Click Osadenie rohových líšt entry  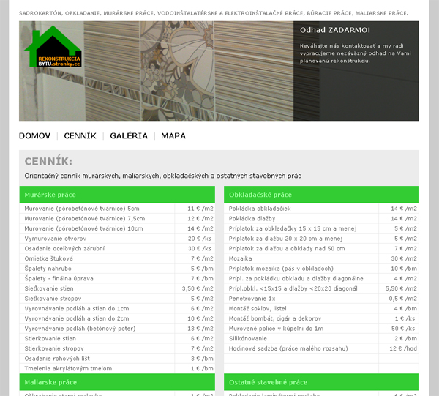117,359
